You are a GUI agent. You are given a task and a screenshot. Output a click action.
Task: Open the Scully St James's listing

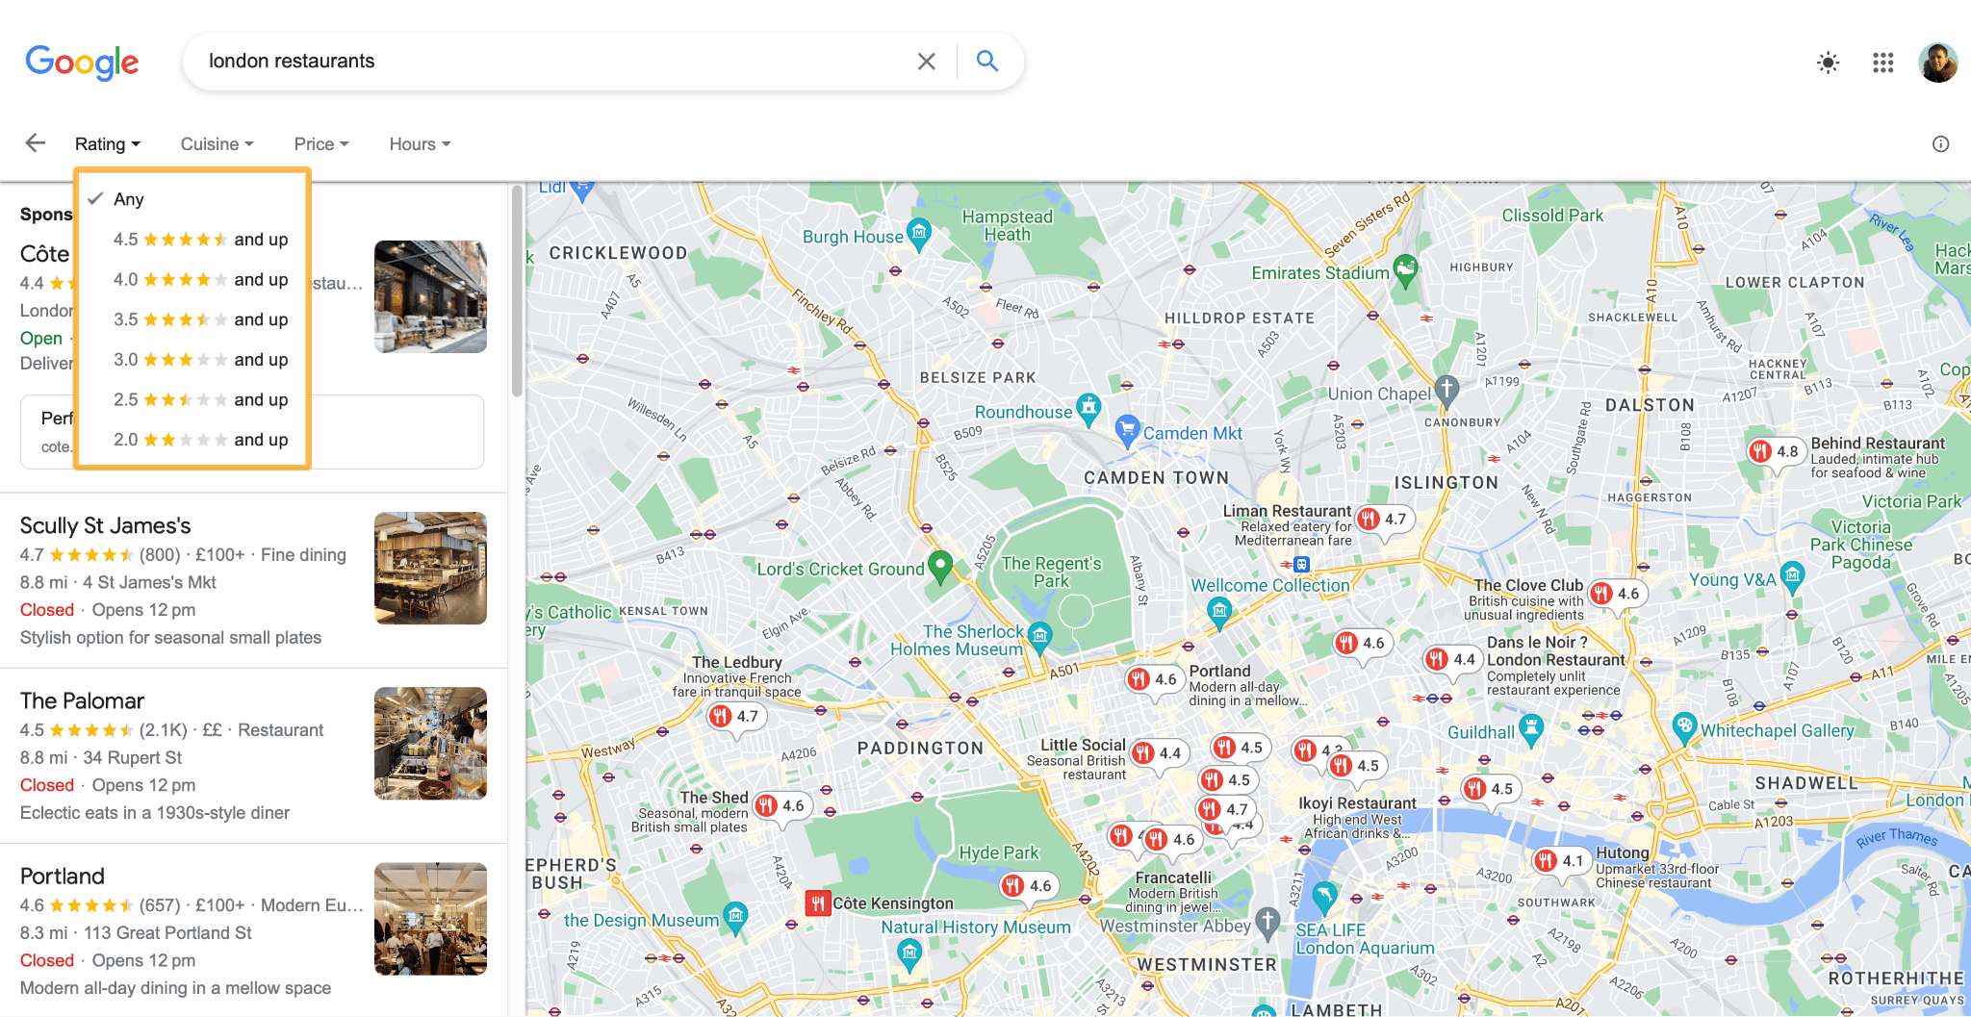click(x=106, y=525)
